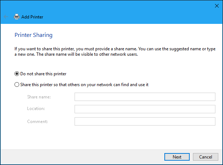Cancel the printer setup
Screen dimensions: 223x165
[205, 157]
